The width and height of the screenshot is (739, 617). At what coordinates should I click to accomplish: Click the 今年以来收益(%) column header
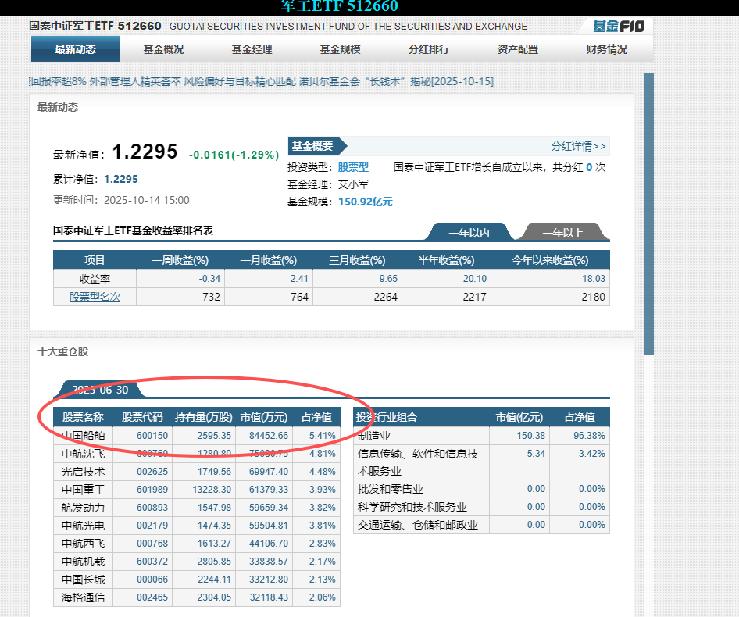tap(550, 260)
